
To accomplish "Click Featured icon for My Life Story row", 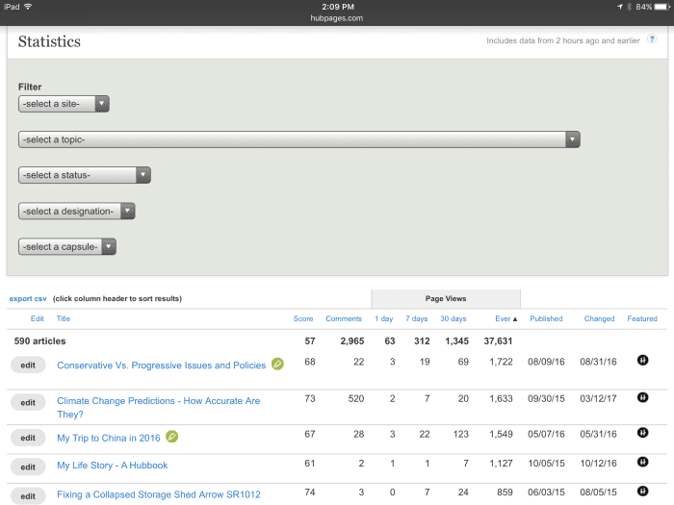I will click(x=642, y=463).
